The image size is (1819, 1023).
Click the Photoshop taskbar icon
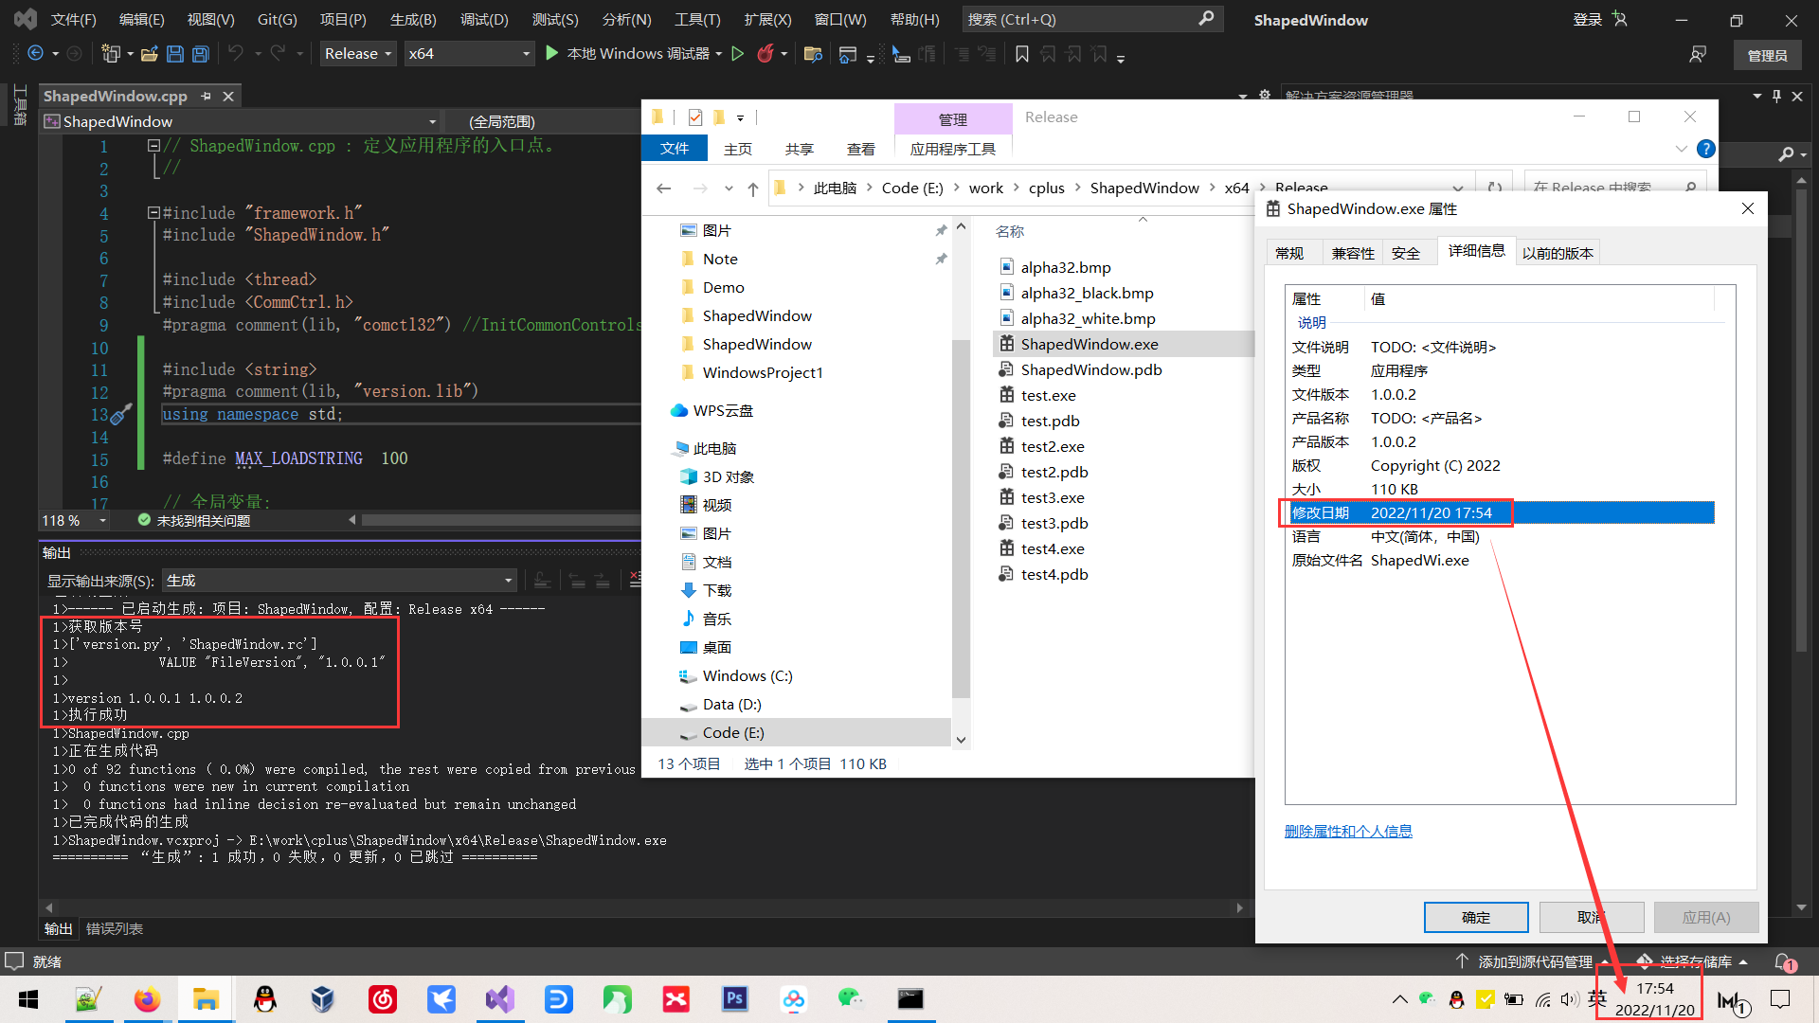[735, 999]
